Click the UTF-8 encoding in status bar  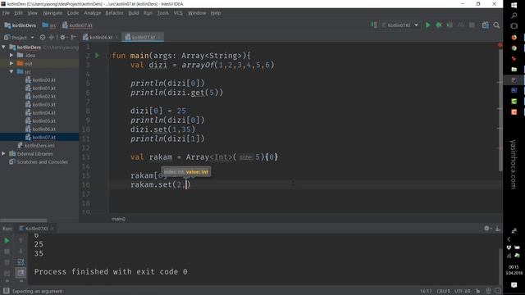coord(462,291)
